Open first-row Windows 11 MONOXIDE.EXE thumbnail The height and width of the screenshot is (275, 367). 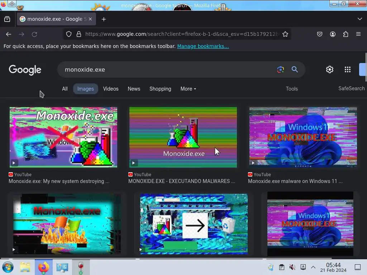tap(303, 137)
